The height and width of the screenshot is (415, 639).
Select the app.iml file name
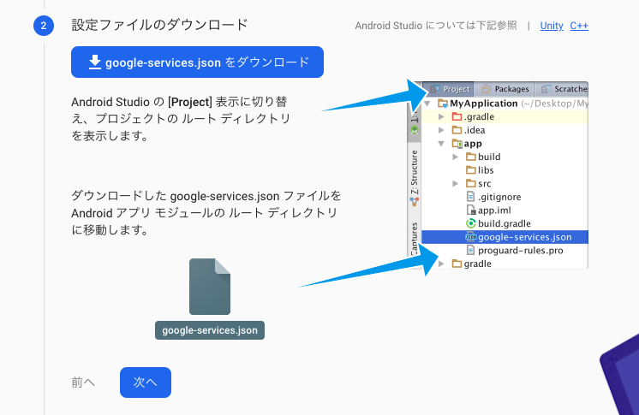pos(494,210)
